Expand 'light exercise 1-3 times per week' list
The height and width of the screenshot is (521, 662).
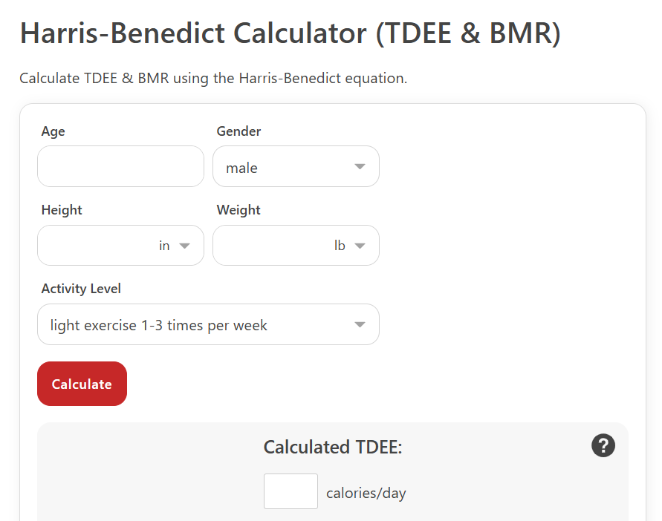pos(208,324)
